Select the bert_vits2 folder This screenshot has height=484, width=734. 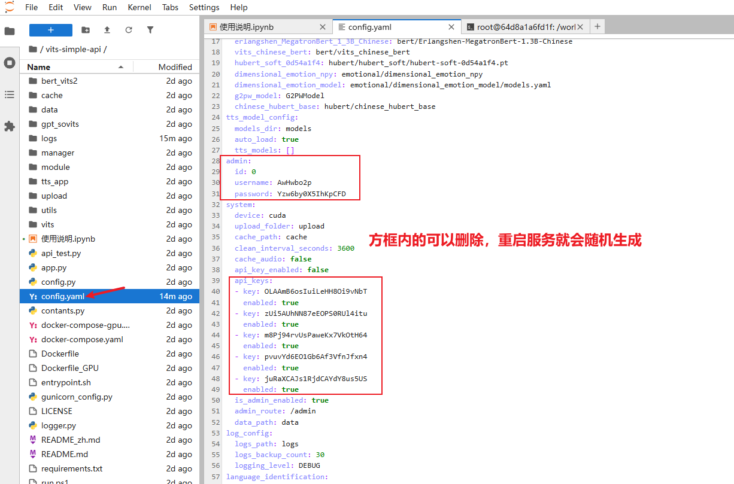(x=110, y=81)
